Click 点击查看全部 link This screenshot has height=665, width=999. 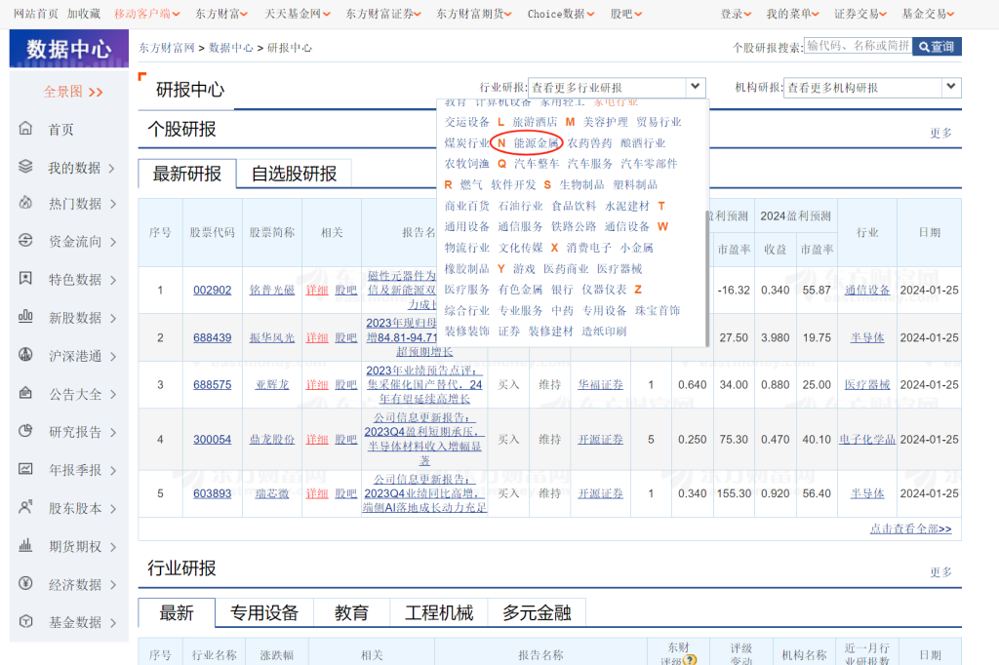coord(910,528)
